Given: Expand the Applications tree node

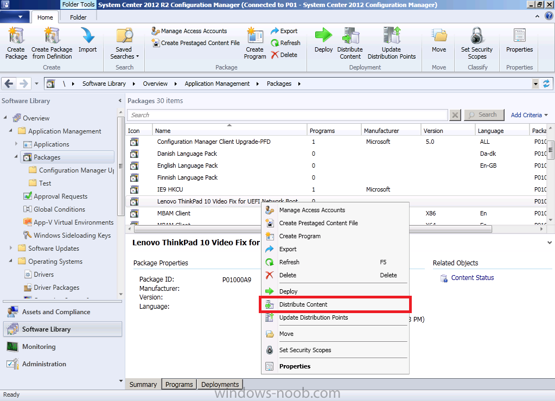Looking at the screenshot, I should (x=16, y=144).
